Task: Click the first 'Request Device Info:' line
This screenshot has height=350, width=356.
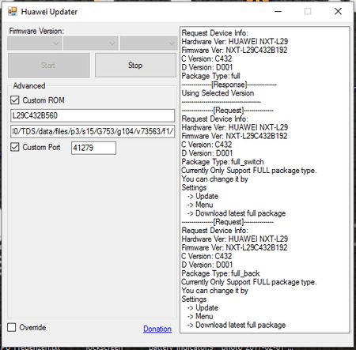Action: pyautogui.click(x=214, y=33)
